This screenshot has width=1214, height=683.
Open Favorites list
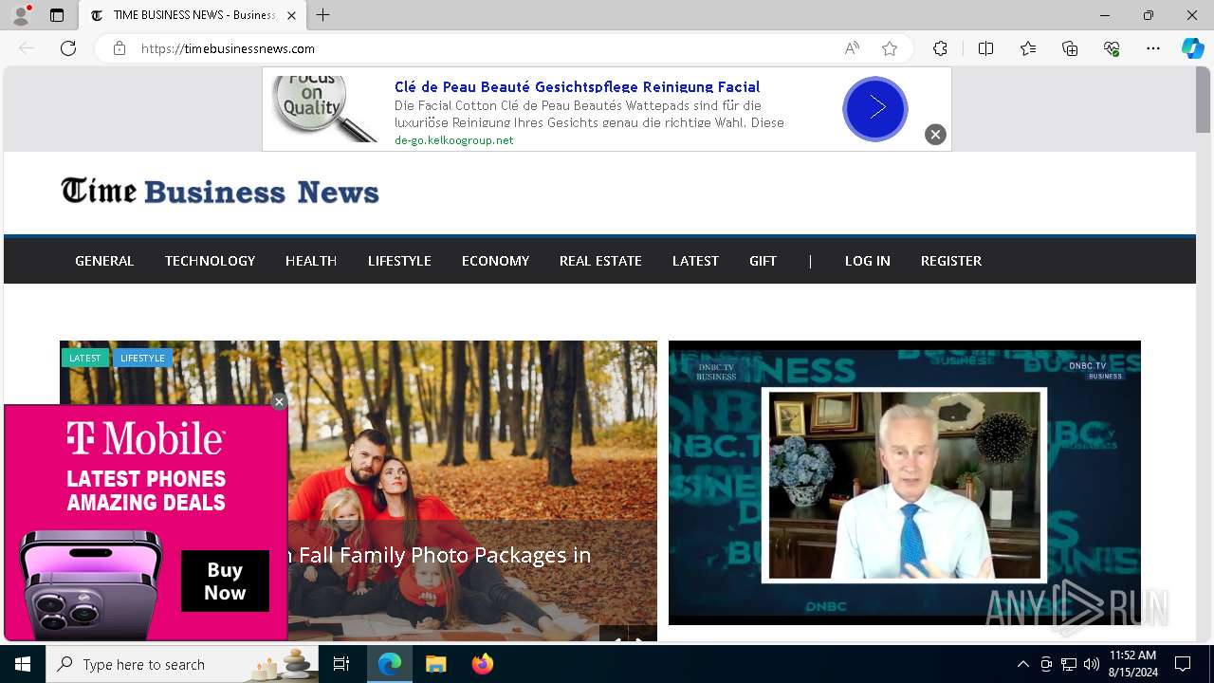pyautogui.click(x=1028, y=48)
